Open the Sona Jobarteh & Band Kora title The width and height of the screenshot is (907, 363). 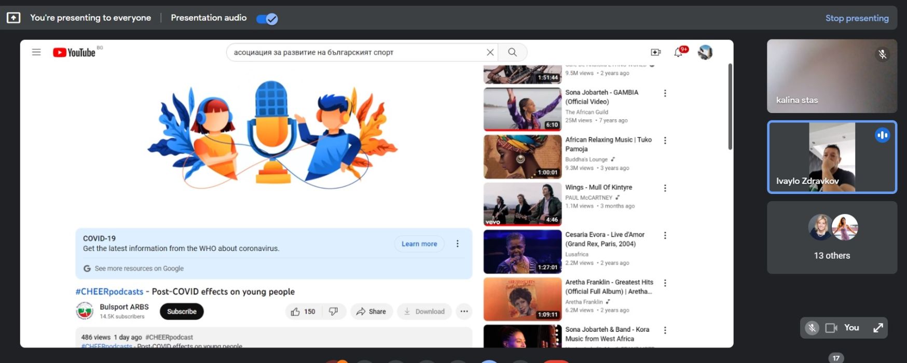[x=607, y=334]
